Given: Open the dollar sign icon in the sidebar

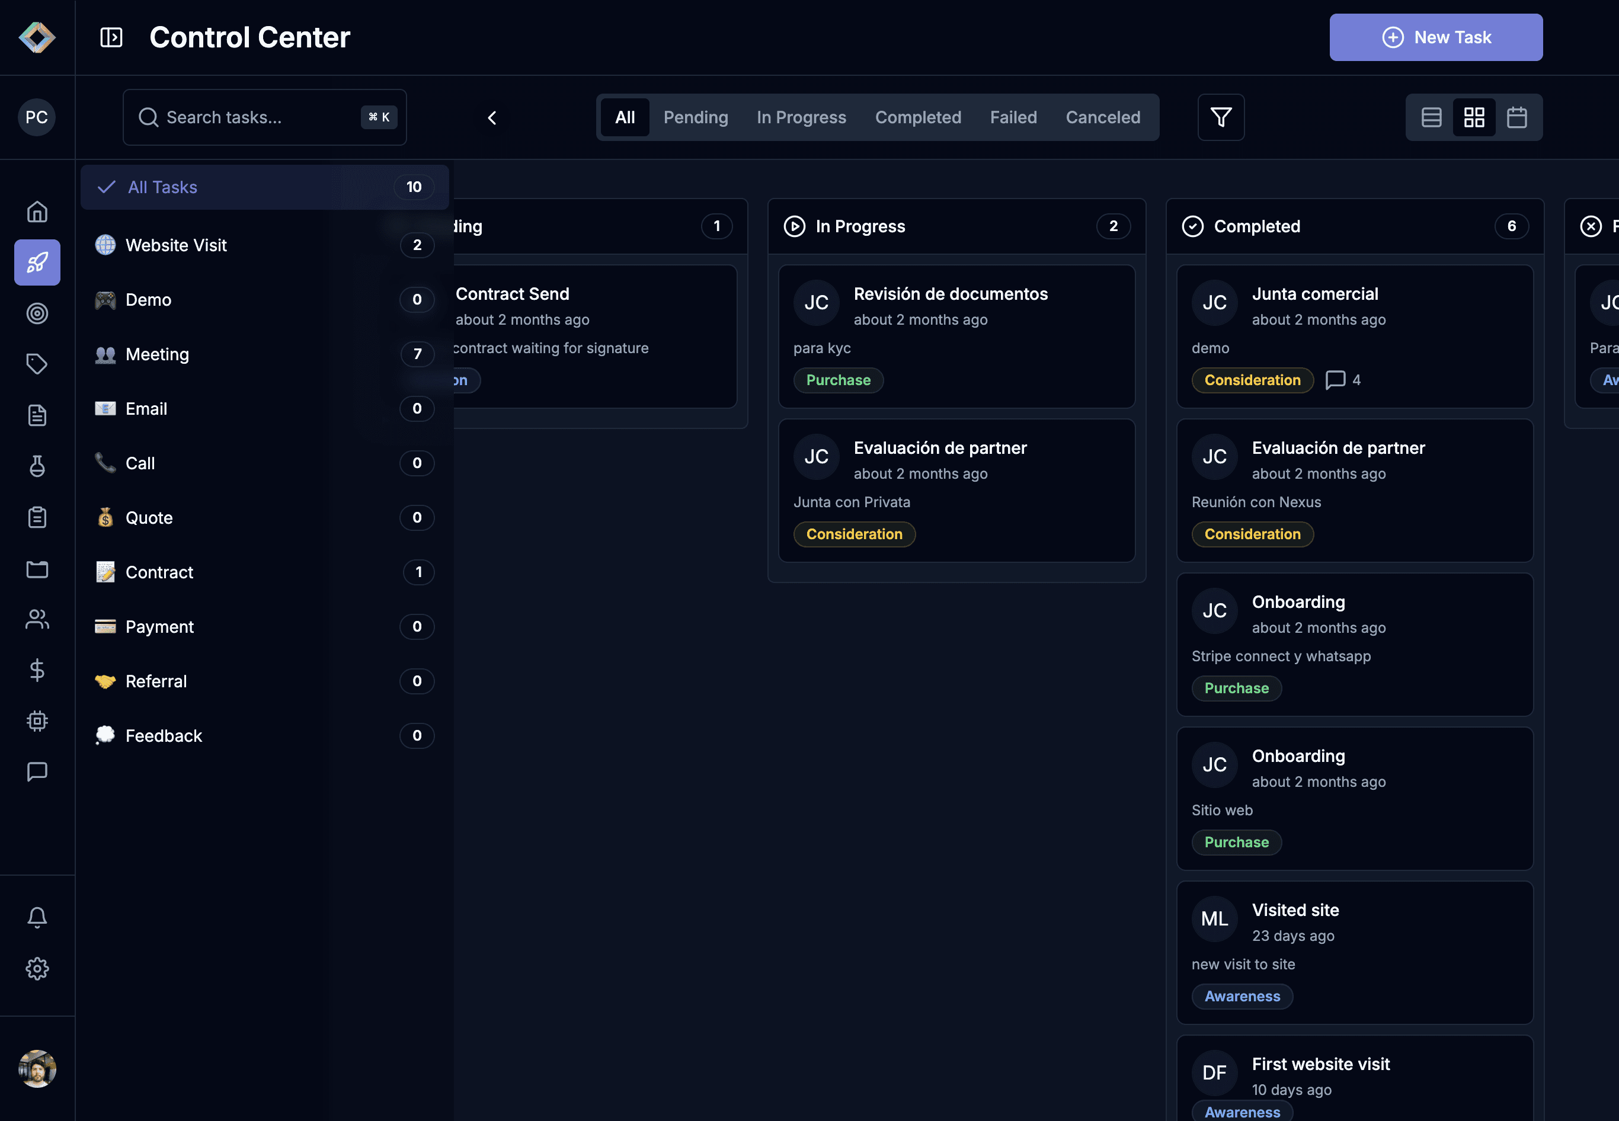Looking at the screenshot, I should [x=37, y=670].
